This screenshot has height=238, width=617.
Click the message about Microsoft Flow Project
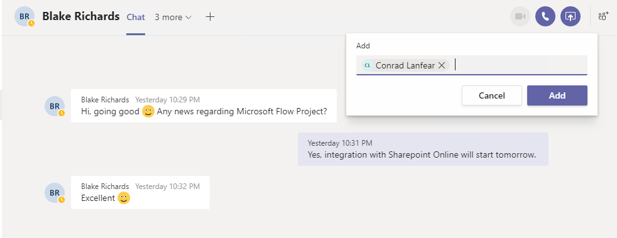204,106
